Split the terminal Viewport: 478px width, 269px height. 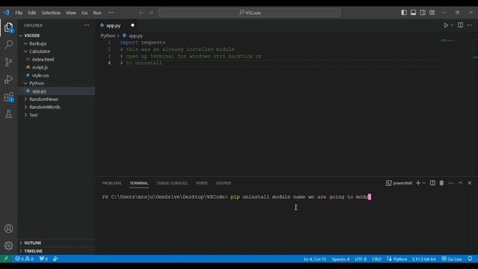432,183
